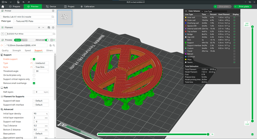The height and width of the screenshot is (139, 257).
Task: Expand the Color Scheme Line Type dropdown
Action: pyautogui.click(x=214, y=11)
